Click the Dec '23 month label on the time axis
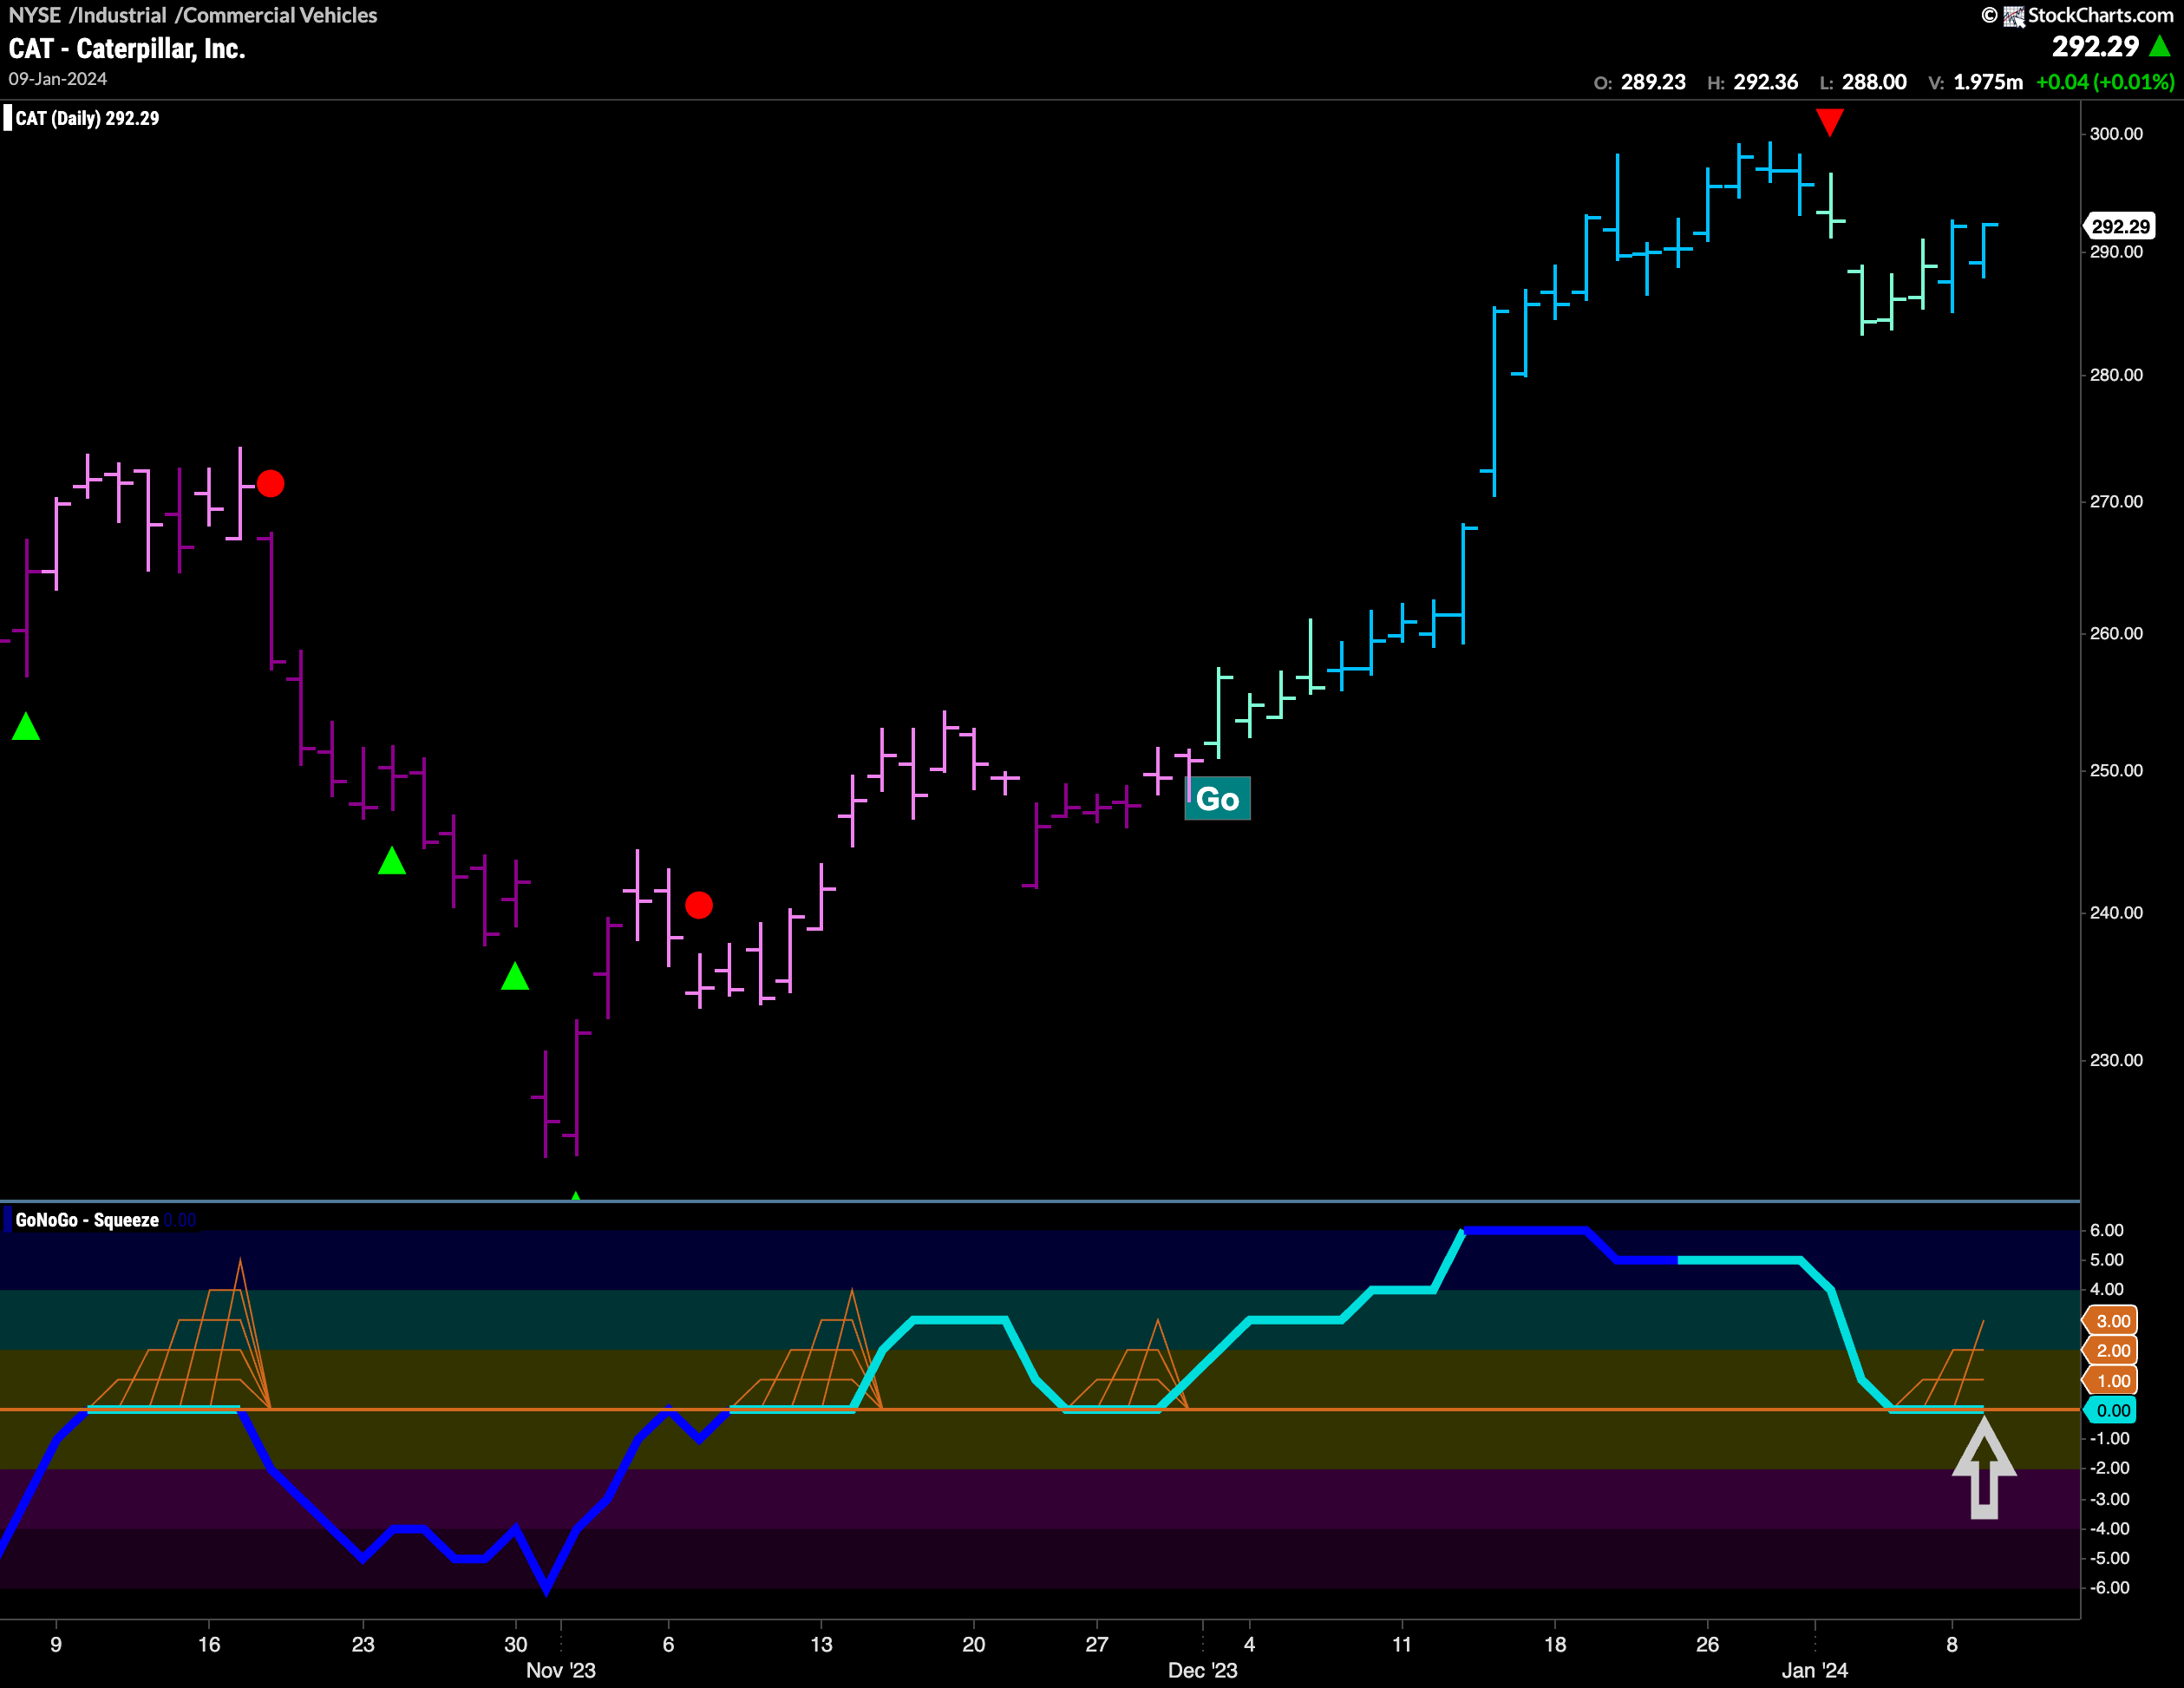 click(1203, 1670)
